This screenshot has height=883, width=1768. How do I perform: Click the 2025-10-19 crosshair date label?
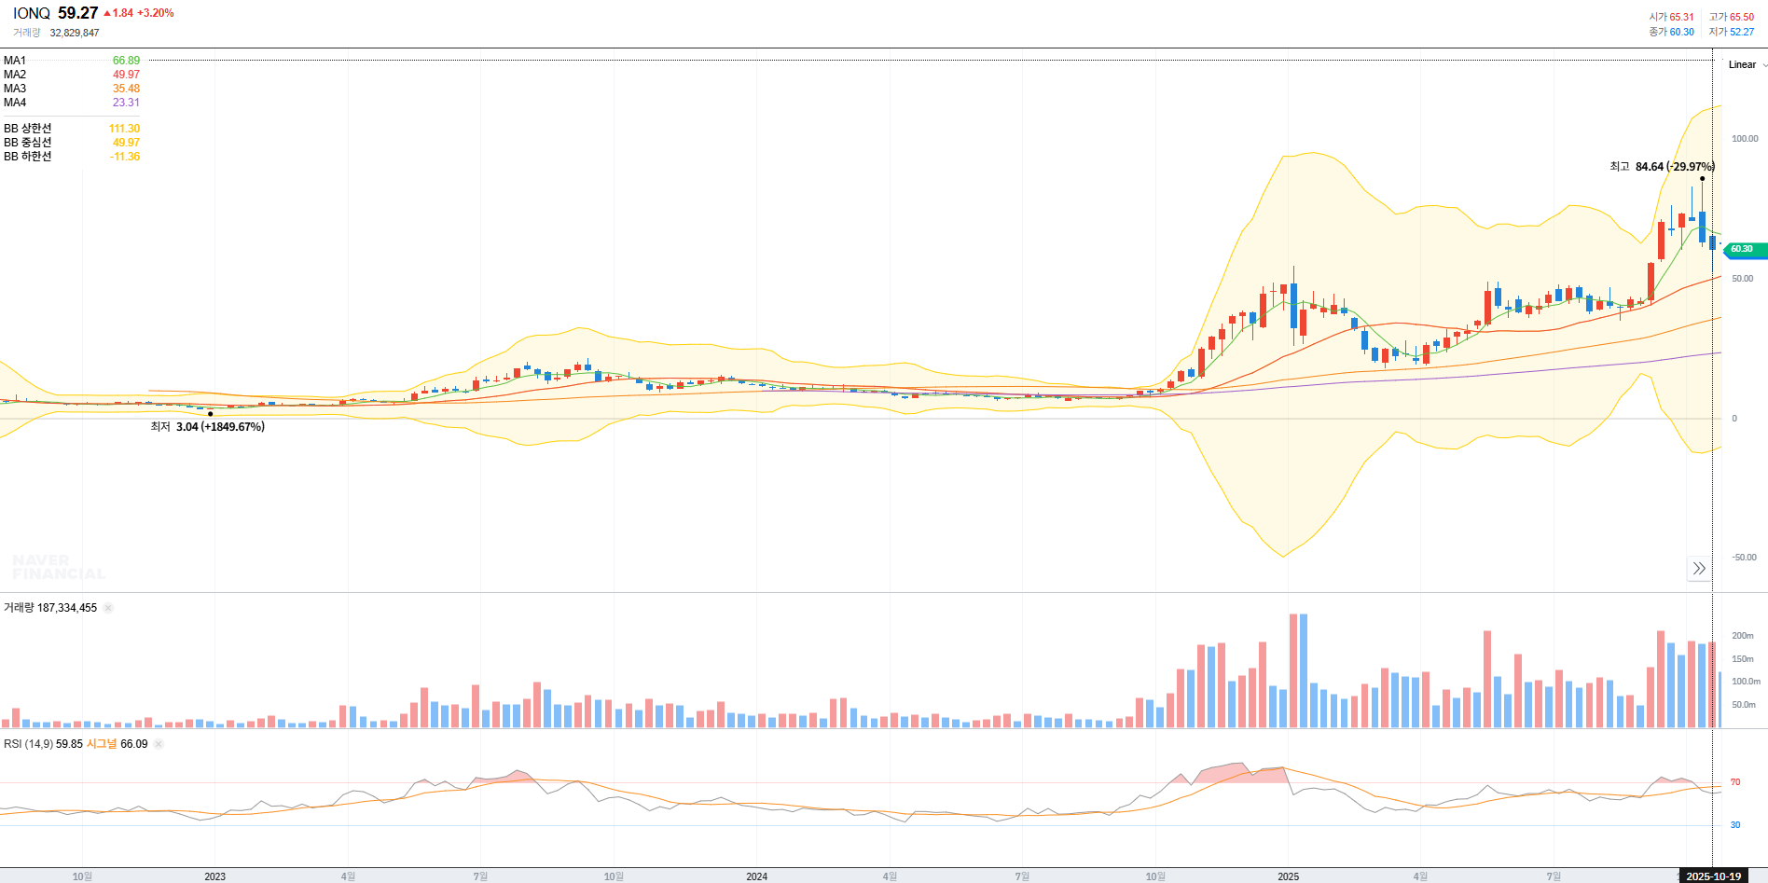point(1713,876)
